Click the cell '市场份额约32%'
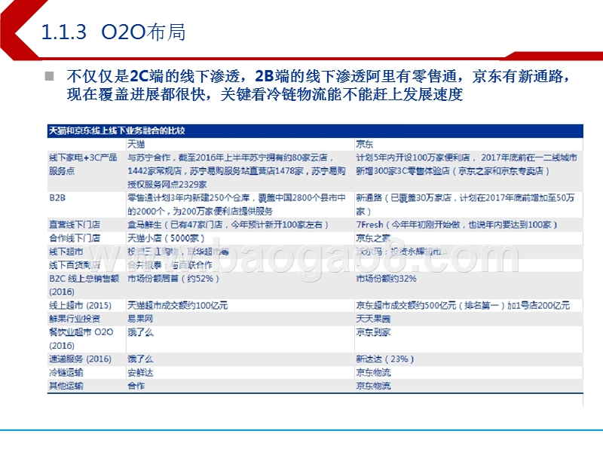The image size is (603, 452). [386, 278]
